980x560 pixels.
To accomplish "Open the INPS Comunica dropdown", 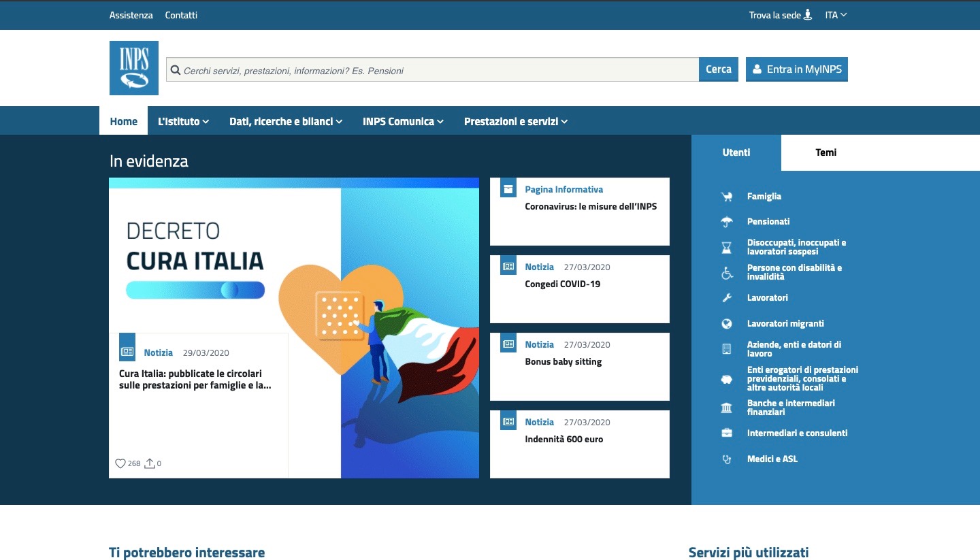I will coord(403,122).
